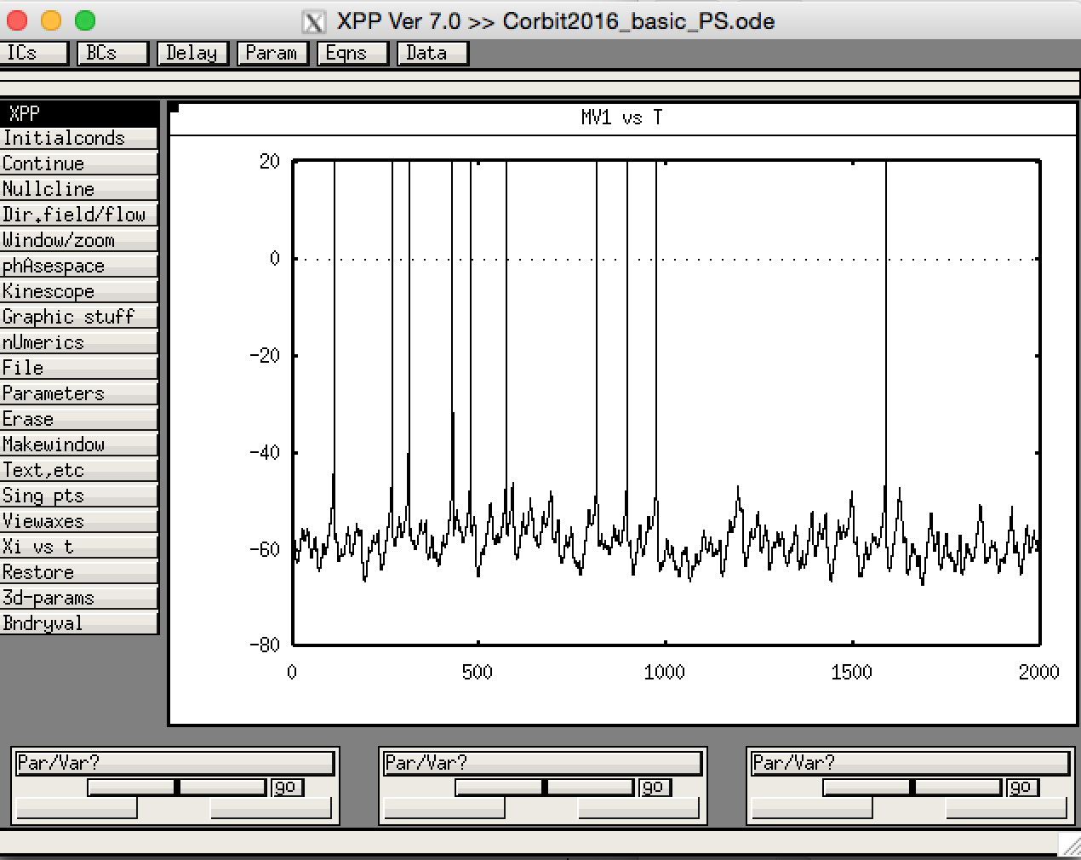Screen dimensions: 1081x860
Task: Click the middle slider's handle
Action: click(545, 788)
